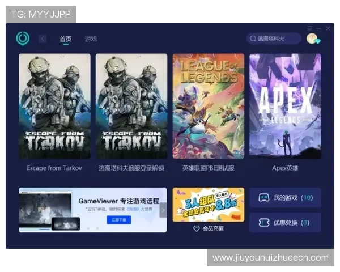Go back with the left chevron button
This screenshot has width=340, height=272.
(42, 39)
